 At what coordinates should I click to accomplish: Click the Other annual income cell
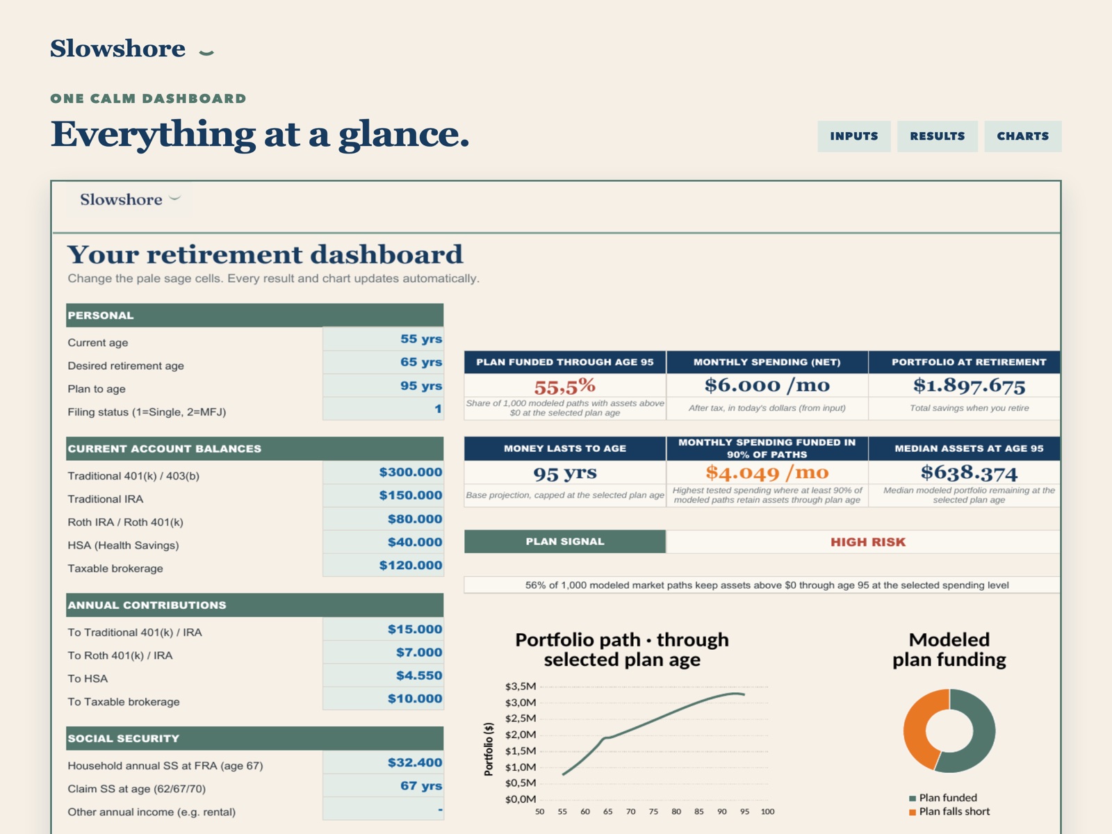[383, 809]
